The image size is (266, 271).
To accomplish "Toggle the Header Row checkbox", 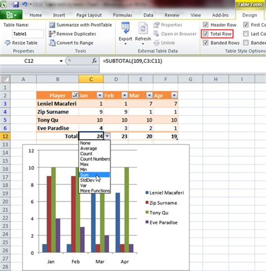I will click(205, 25).
